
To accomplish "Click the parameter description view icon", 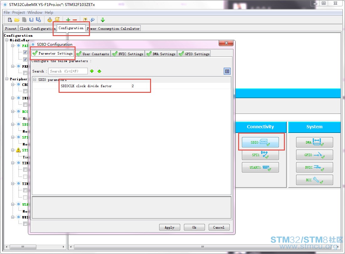I will point(227,71).
